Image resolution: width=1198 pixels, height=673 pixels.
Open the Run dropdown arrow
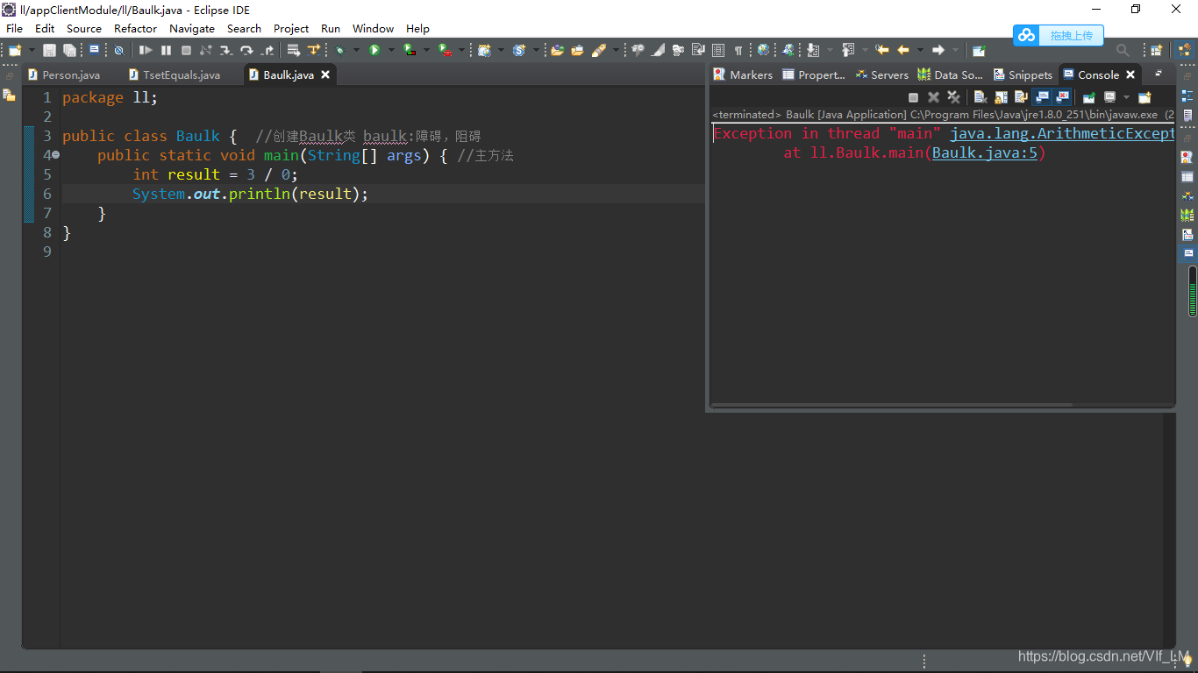coord(391,50)
